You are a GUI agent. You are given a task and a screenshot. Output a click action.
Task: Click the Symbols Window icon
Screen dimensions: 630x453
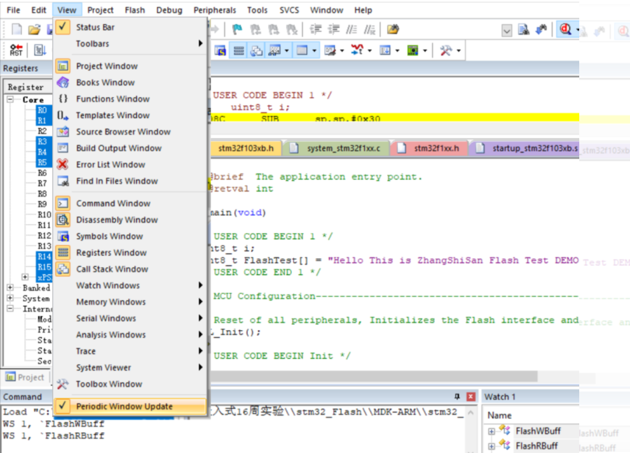[x=62, y=236]
